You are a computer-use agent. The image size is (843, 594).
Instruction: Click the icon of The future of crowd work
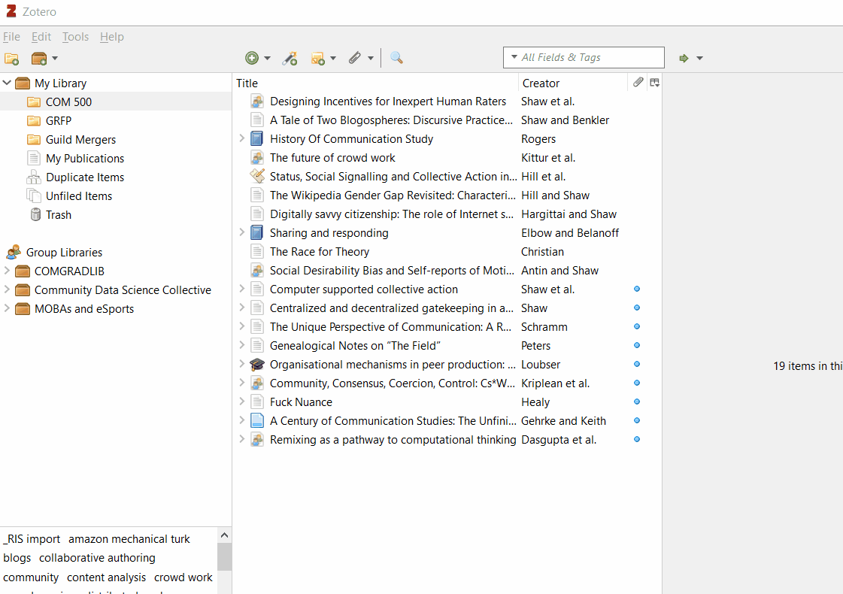(x=257, y=157)
